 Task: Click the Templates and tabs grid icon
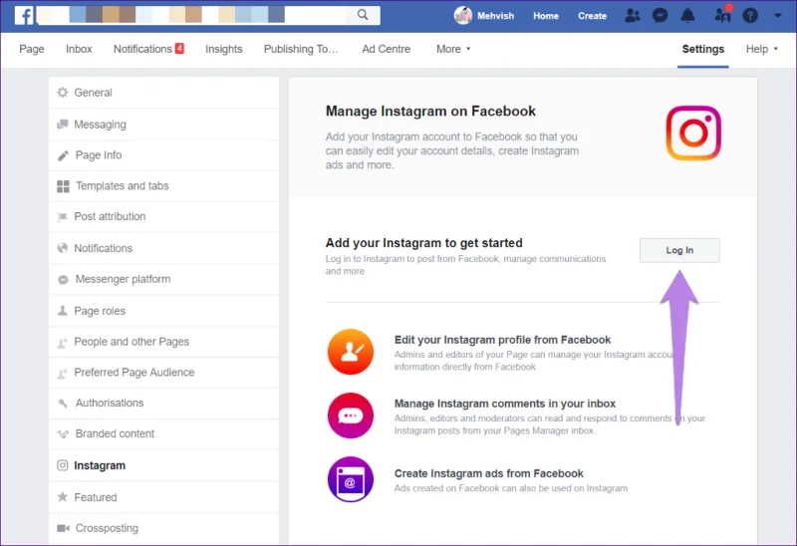click(63, 186)
